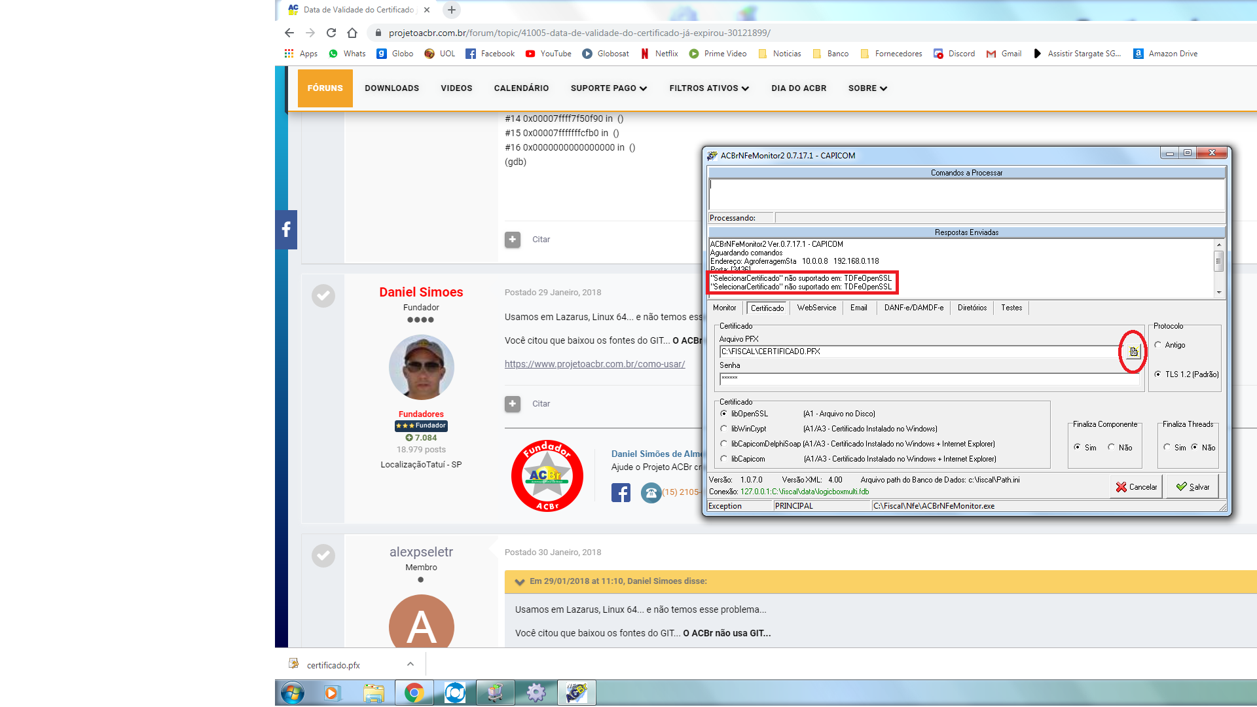Viewport: 1257px width, 707px height.
Task: Click the Comandos a Processar text area
Action: (x=966, y=194)
